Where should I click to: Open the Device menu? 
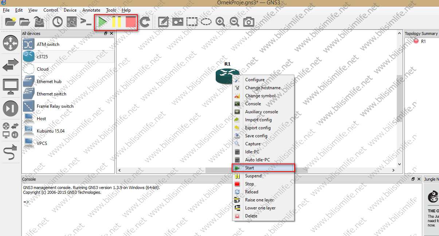70,10
